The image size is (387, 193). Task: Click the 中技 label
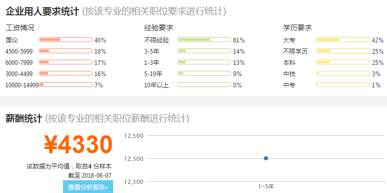tap(289, 74)
